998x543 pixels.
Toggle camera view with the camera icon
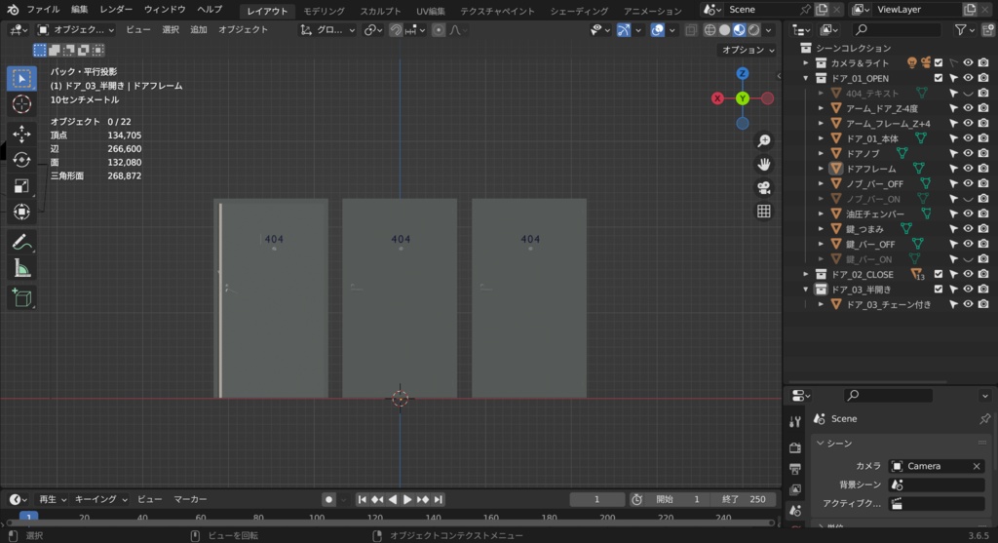pos(764,187)
